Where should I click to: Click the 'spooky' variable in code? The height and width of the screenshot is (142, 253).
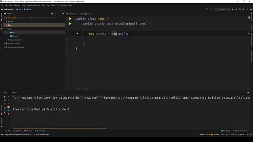(101, 34)
